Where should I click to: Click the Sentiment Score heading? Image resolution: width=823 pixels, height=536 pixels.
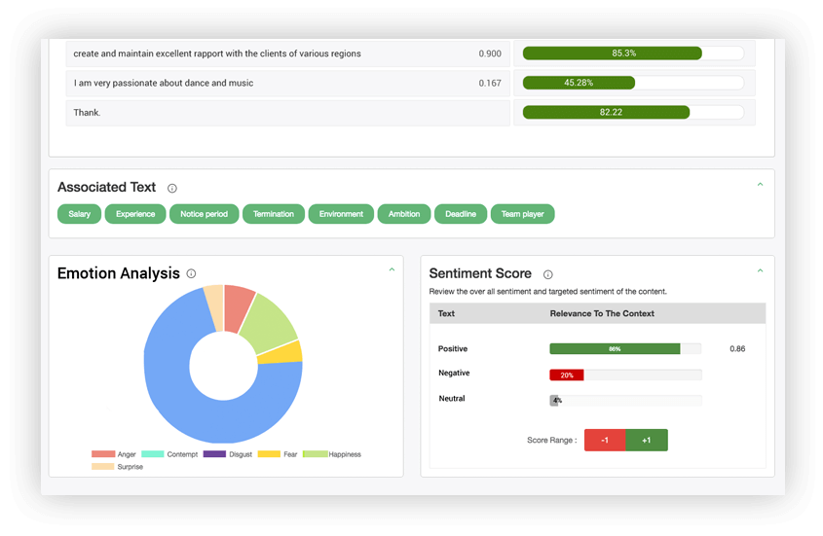[x=480, y=273]
